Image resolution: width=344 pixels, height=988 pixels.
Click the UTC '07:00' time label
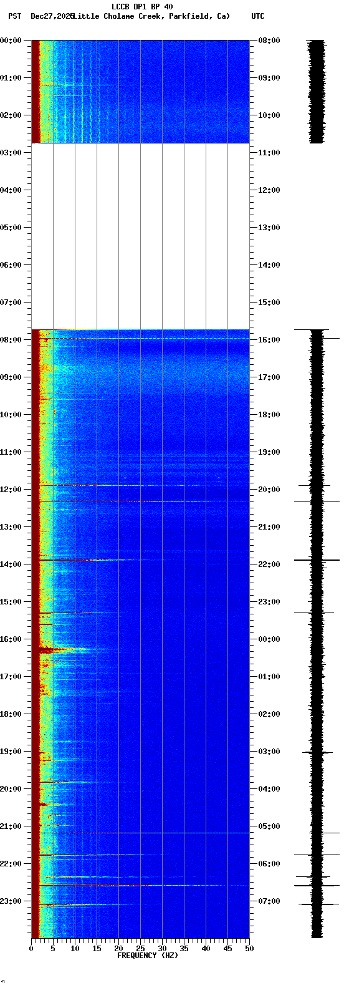point(269,901)
